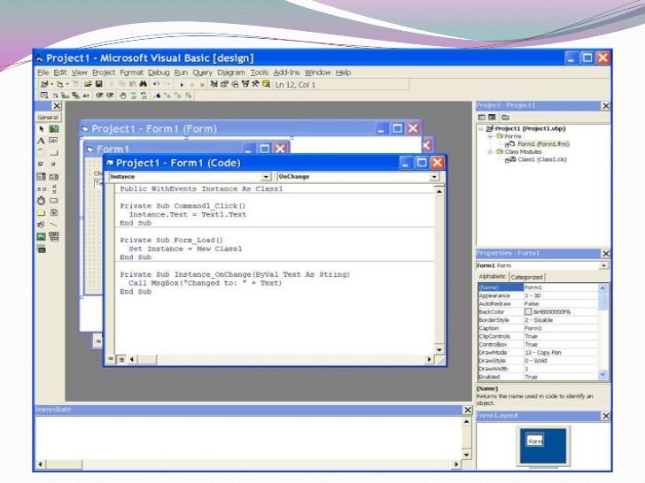This screenshot has width=645, height=483.
Task: Start the program with Run arrow
Action: click(x=182, y=85)
